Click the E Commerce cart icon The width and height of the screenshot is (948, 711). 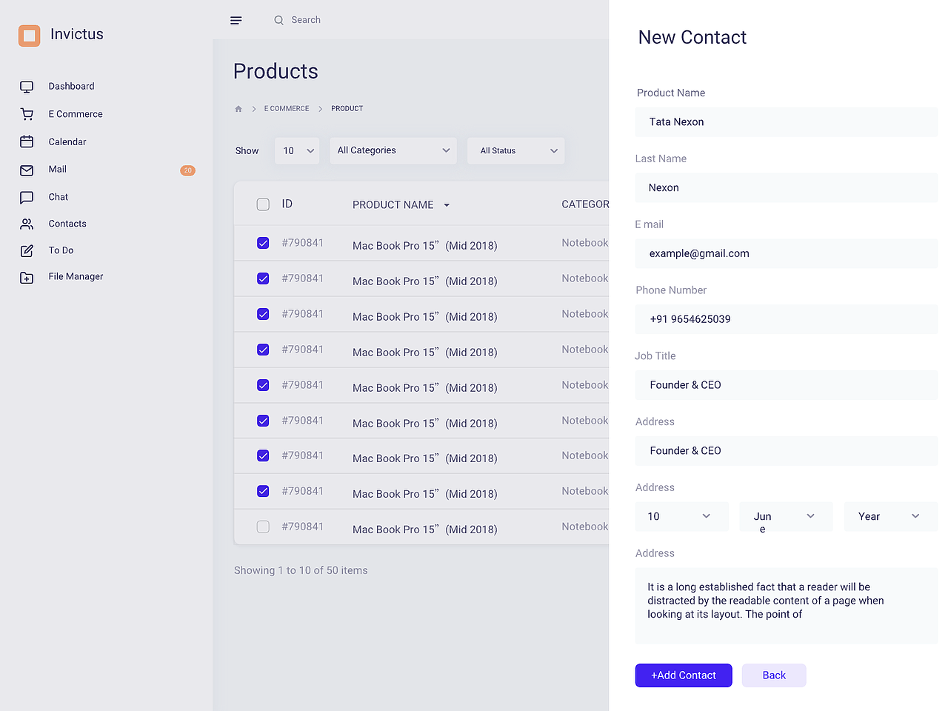[27, 114]
